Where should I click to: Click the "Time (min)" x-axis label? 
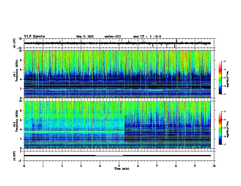coord(122,169)
